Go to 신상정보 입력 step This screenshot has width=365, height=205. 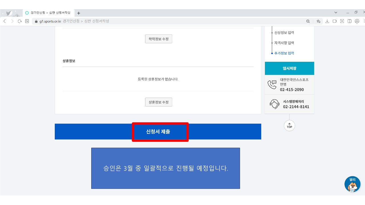[x=284, y=33]
